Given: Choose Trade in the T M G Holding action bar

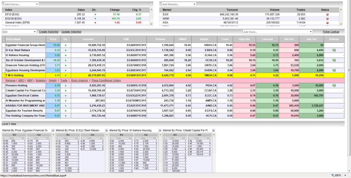Looking at the screenshot, I should click(64, 80).
